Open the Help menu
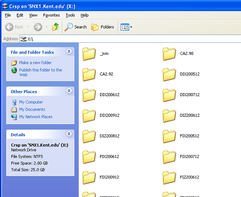241x197 pixels. (84, 15)
